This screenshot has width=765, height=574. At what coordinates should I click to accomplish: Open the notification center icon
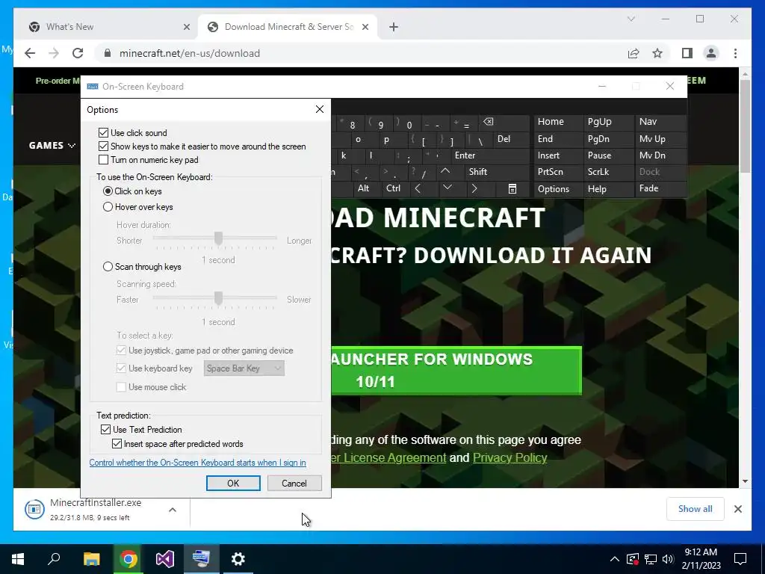tap(740, 559)
